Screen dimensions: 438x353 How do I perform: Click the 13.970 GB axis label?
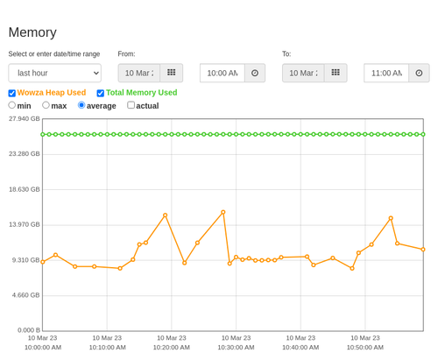(25, 224)
